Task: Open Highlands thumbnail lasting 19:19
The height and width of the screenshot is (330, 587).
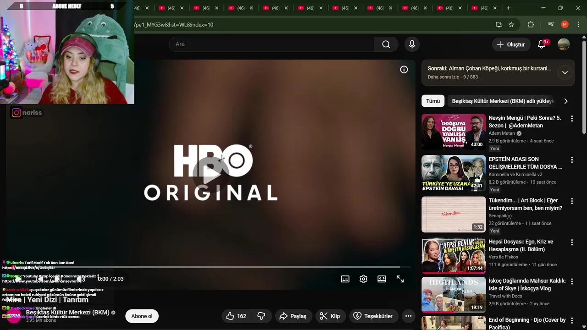Action: tap(454, 295)
